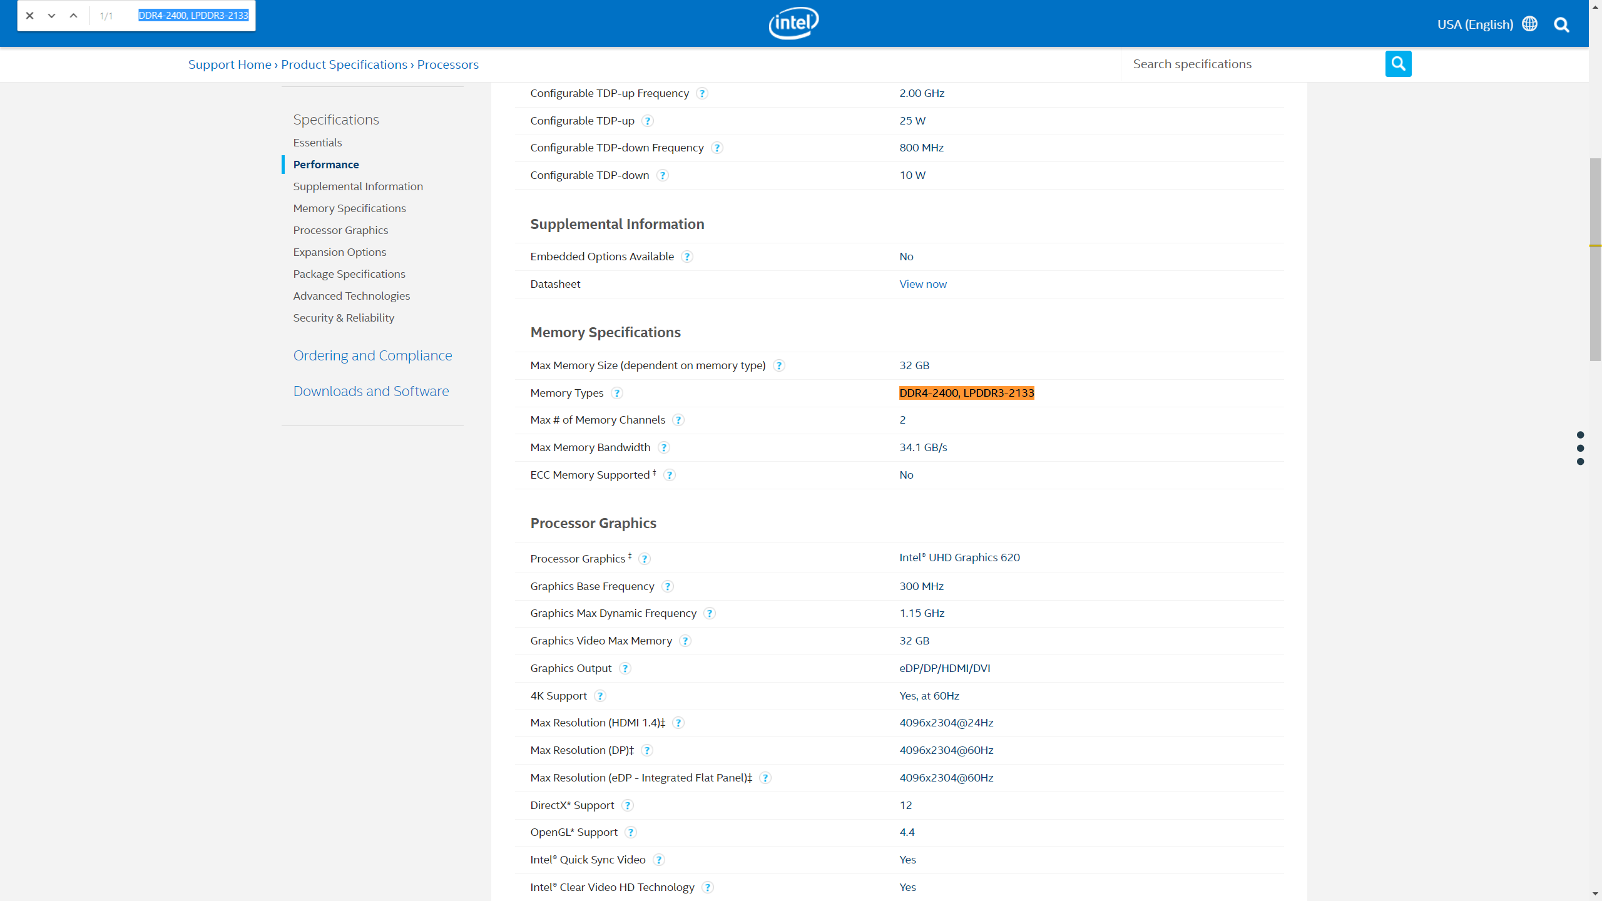Show help for Memory Types

point(617,393)
